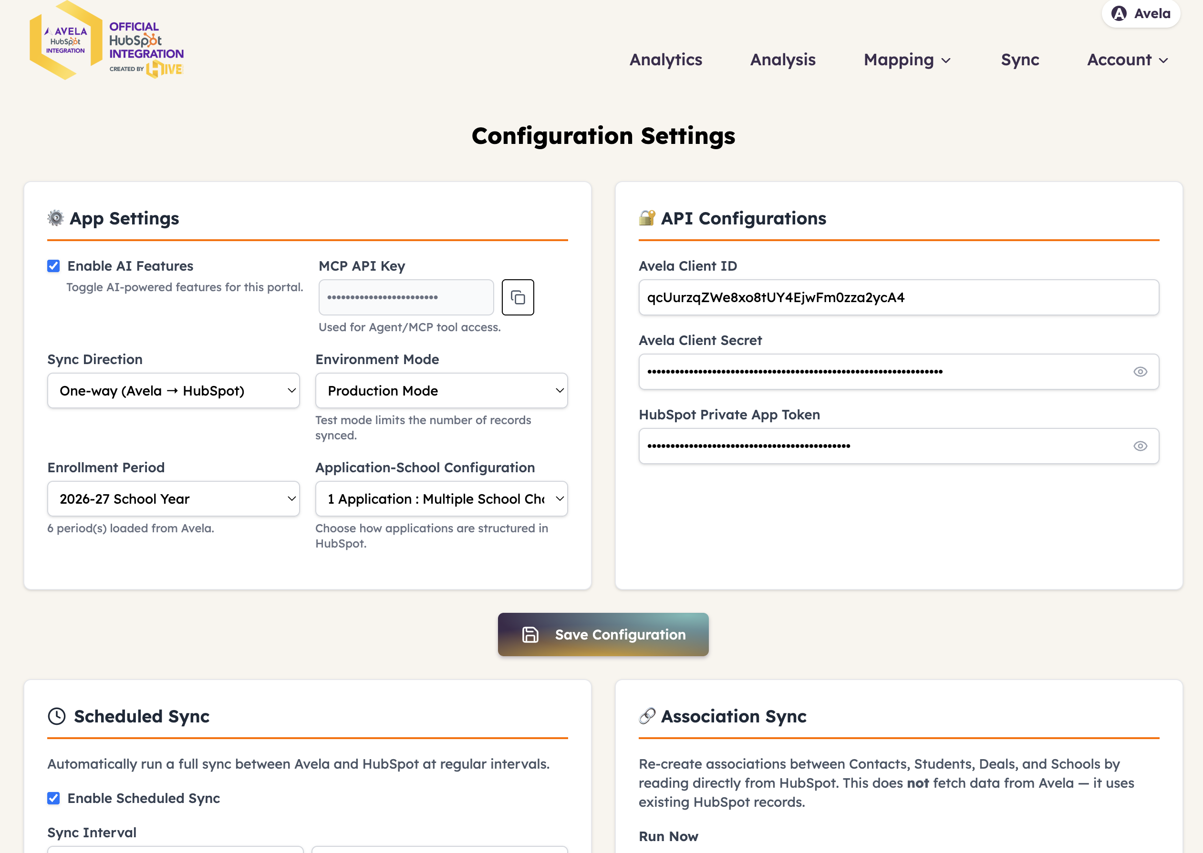Click the App Settings gear icon
1203x853 pixels.
tap(56, 218)
